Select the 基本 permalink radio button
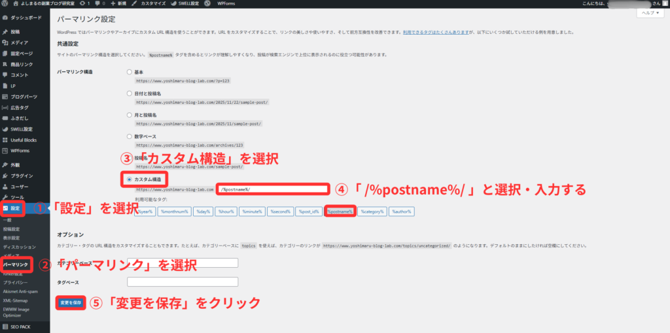The height and width of the screenshot is (333, 670). (130, 72)
